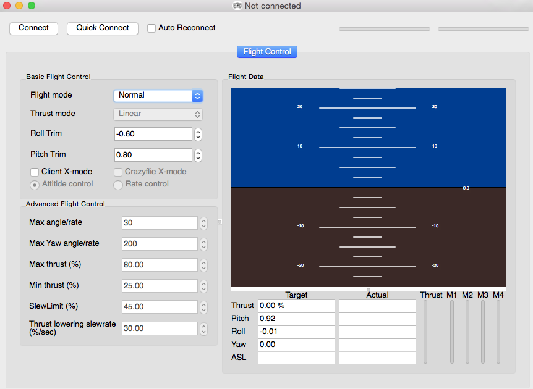Click the Max thrust (%) stepper arrows
The height and width of the screenshot is (389, 533).
coord(203,265)
